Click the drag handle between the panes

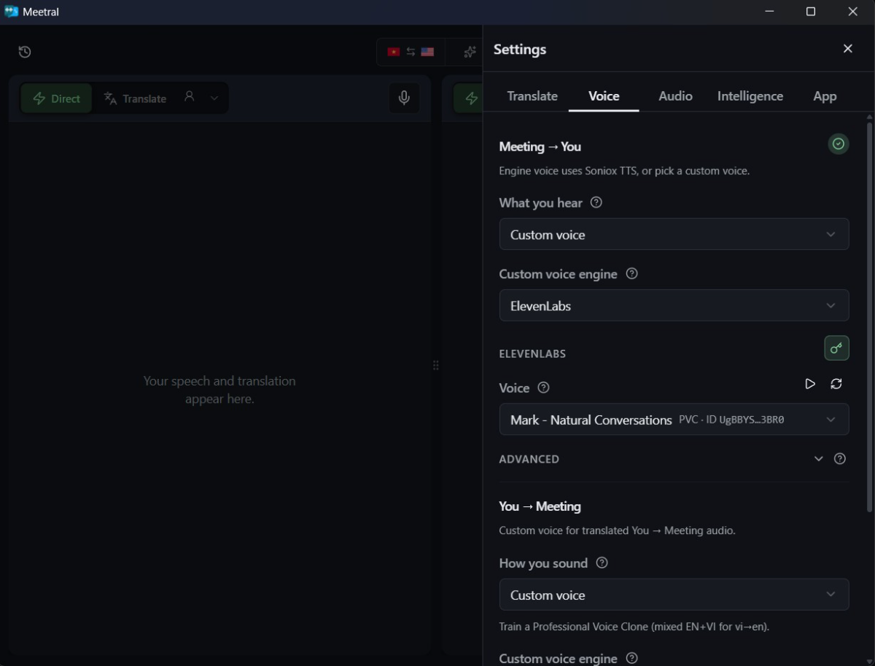click(436, 365)
